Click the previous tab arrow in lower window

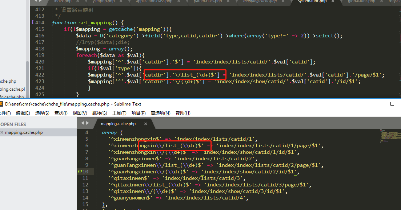pyautogui.click(x=83, y=123)
